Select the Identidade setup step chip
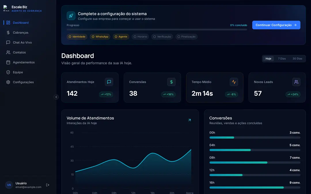The width and height of the screenshot is (311, 194). 77,37
